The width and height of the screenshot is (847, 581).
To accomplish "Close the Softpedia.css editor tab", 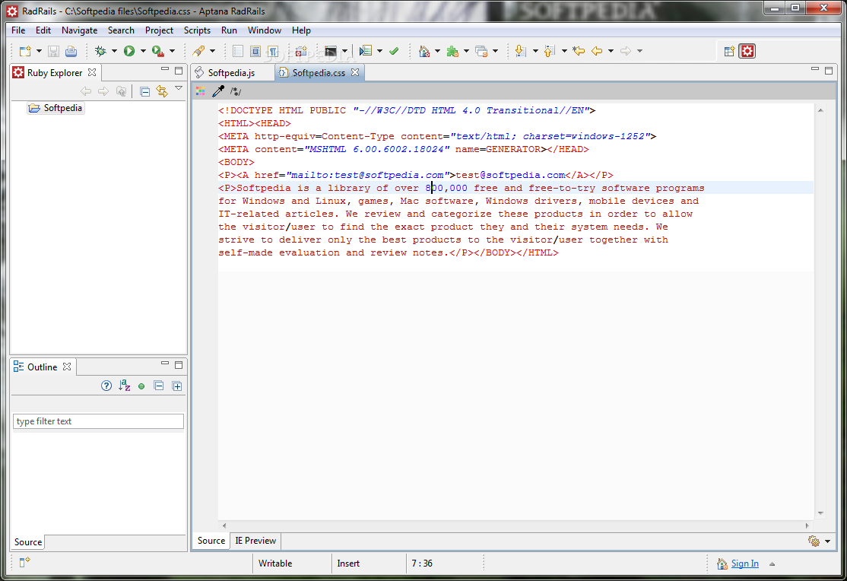I will point(355,72).
